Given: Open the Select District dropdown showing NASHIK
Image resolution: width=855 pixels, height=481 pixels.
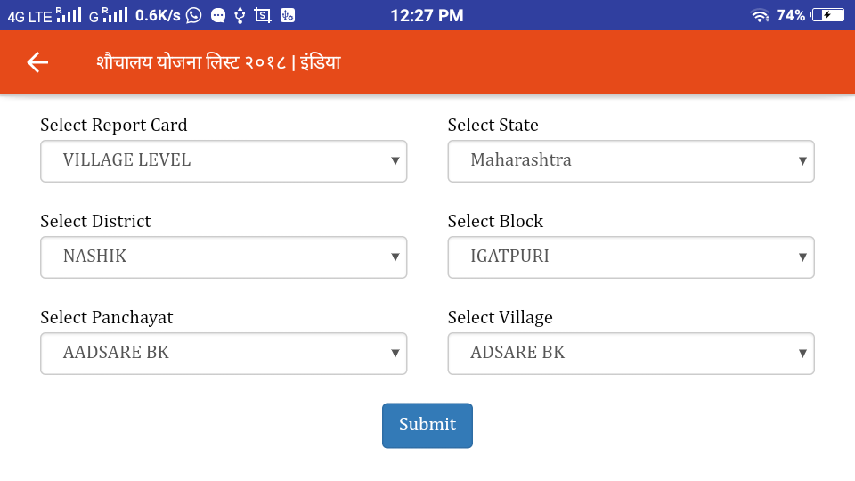Looking at the screenshot, I should 224,257.
